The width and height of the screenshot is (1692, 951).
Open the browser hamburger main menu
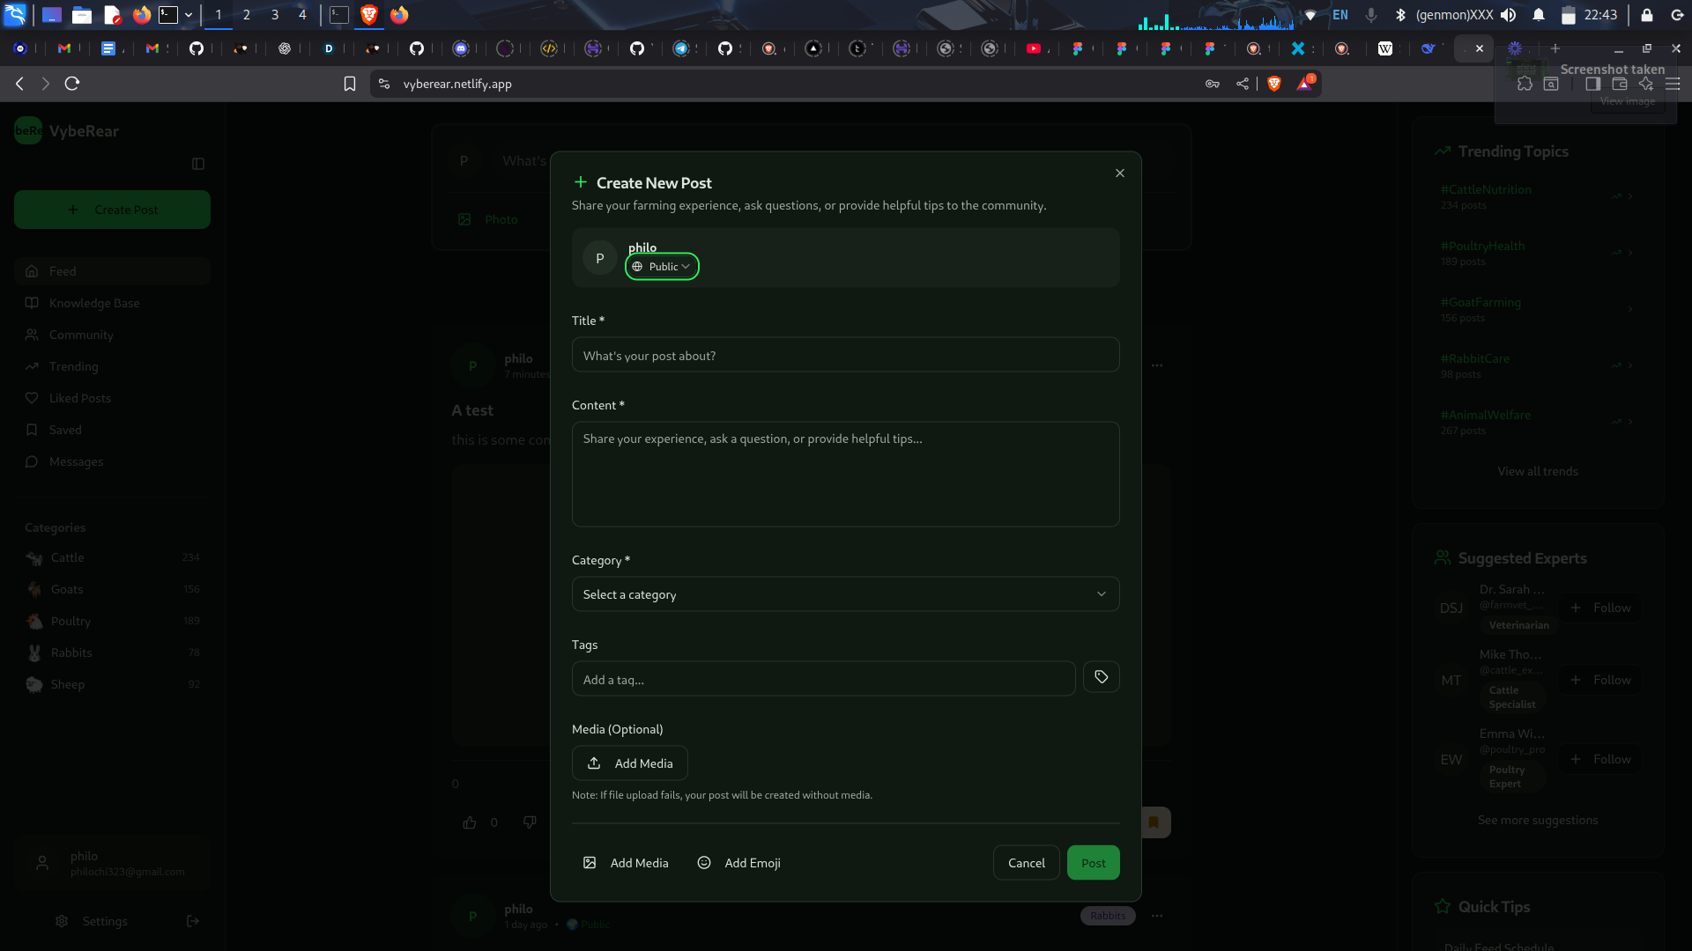1673,84
